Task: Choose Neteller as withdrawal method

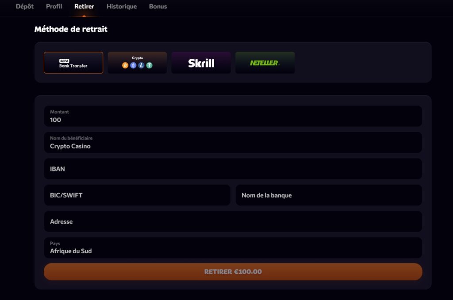Action: pos(265,63)
